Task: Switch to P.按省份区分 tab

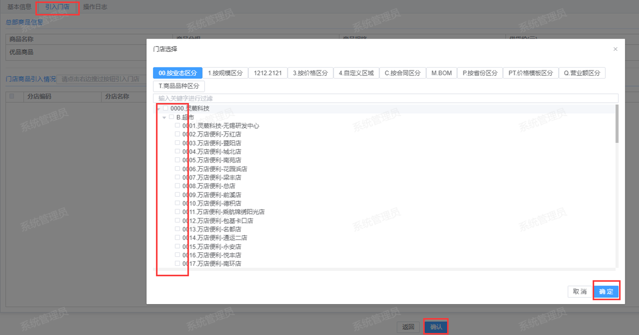Action: [480, 73]
